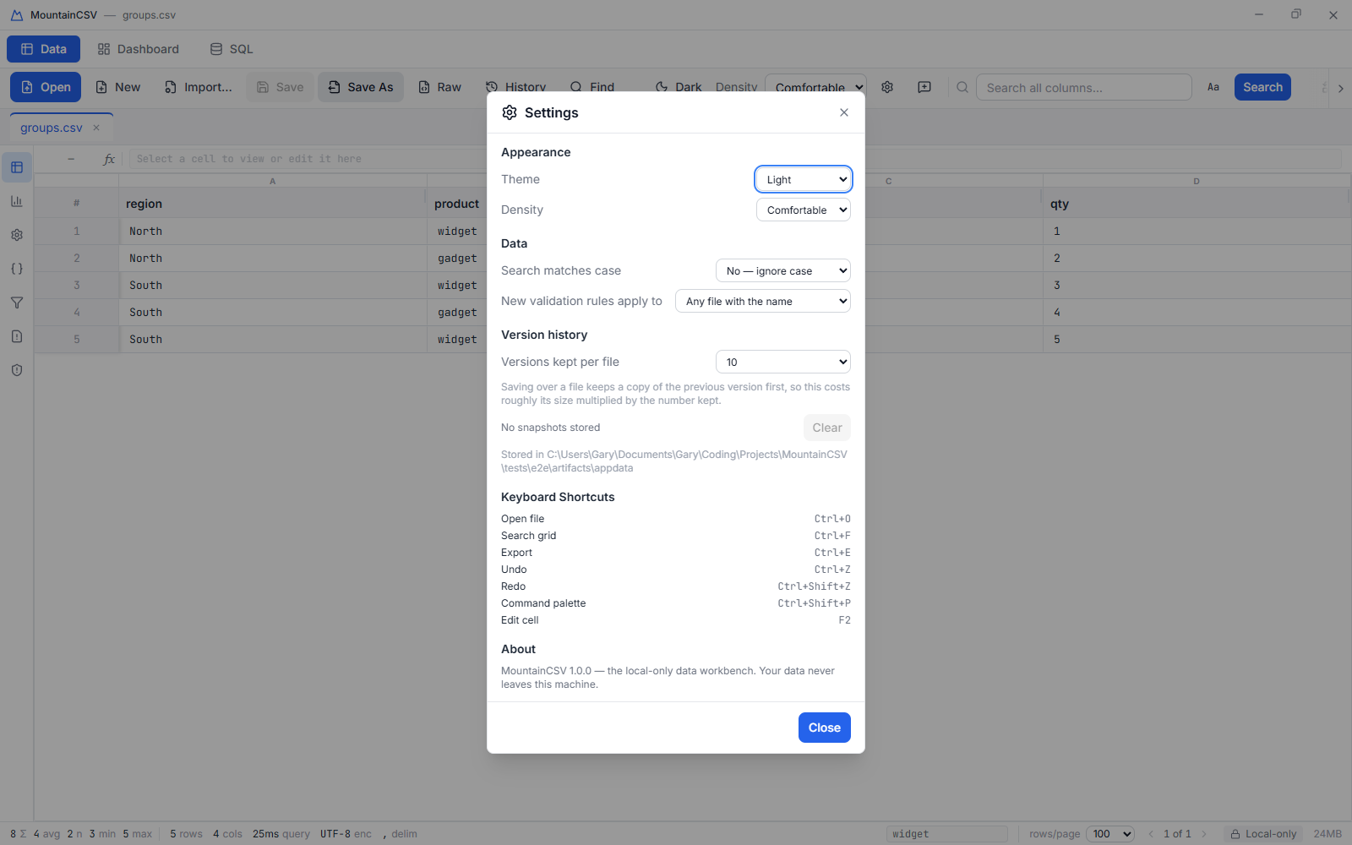
Task: Click the blue Search button
Action: (1262, 87)
